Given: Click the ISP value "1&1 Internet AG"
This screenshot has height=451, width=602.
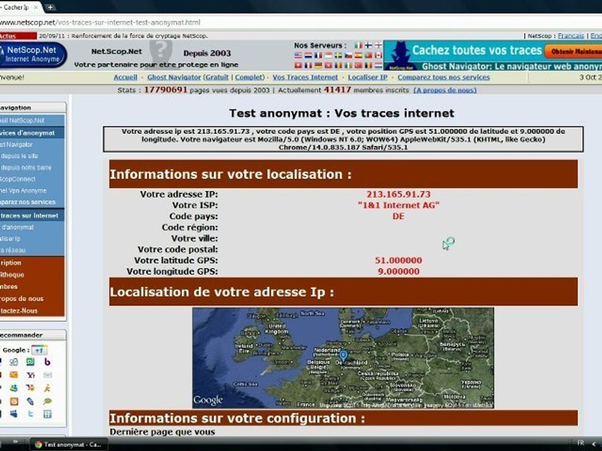Looking at the screenshot, I should (x=399, y=205).
